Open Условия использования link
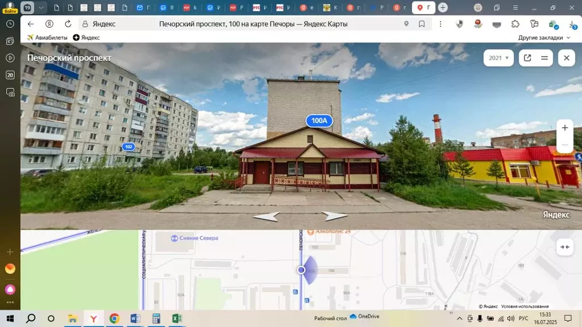The height and width of the screenshot is (327, 582). pos(525,306)
